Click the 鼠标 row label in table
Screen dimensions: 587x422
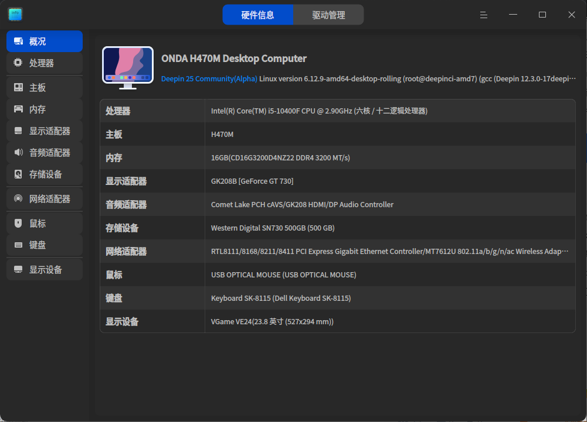click(x=113, y=275)
